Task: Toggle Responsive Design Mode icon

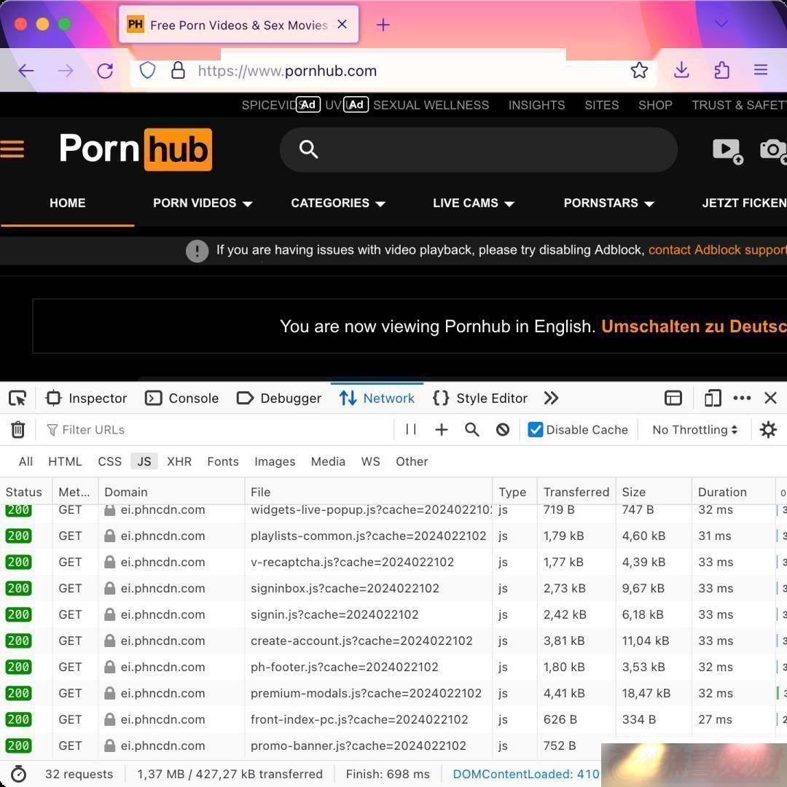Action: coord(713,398)
